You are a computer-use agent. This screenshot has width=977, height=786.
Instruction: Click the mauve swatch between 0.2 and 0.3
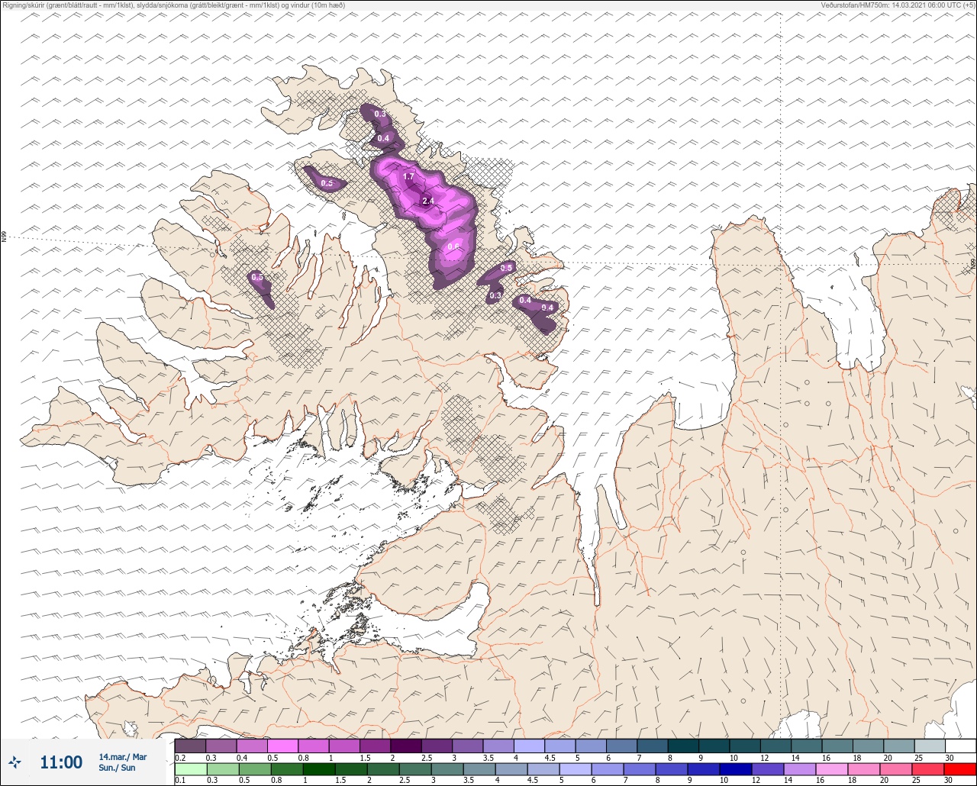point(190,746)
